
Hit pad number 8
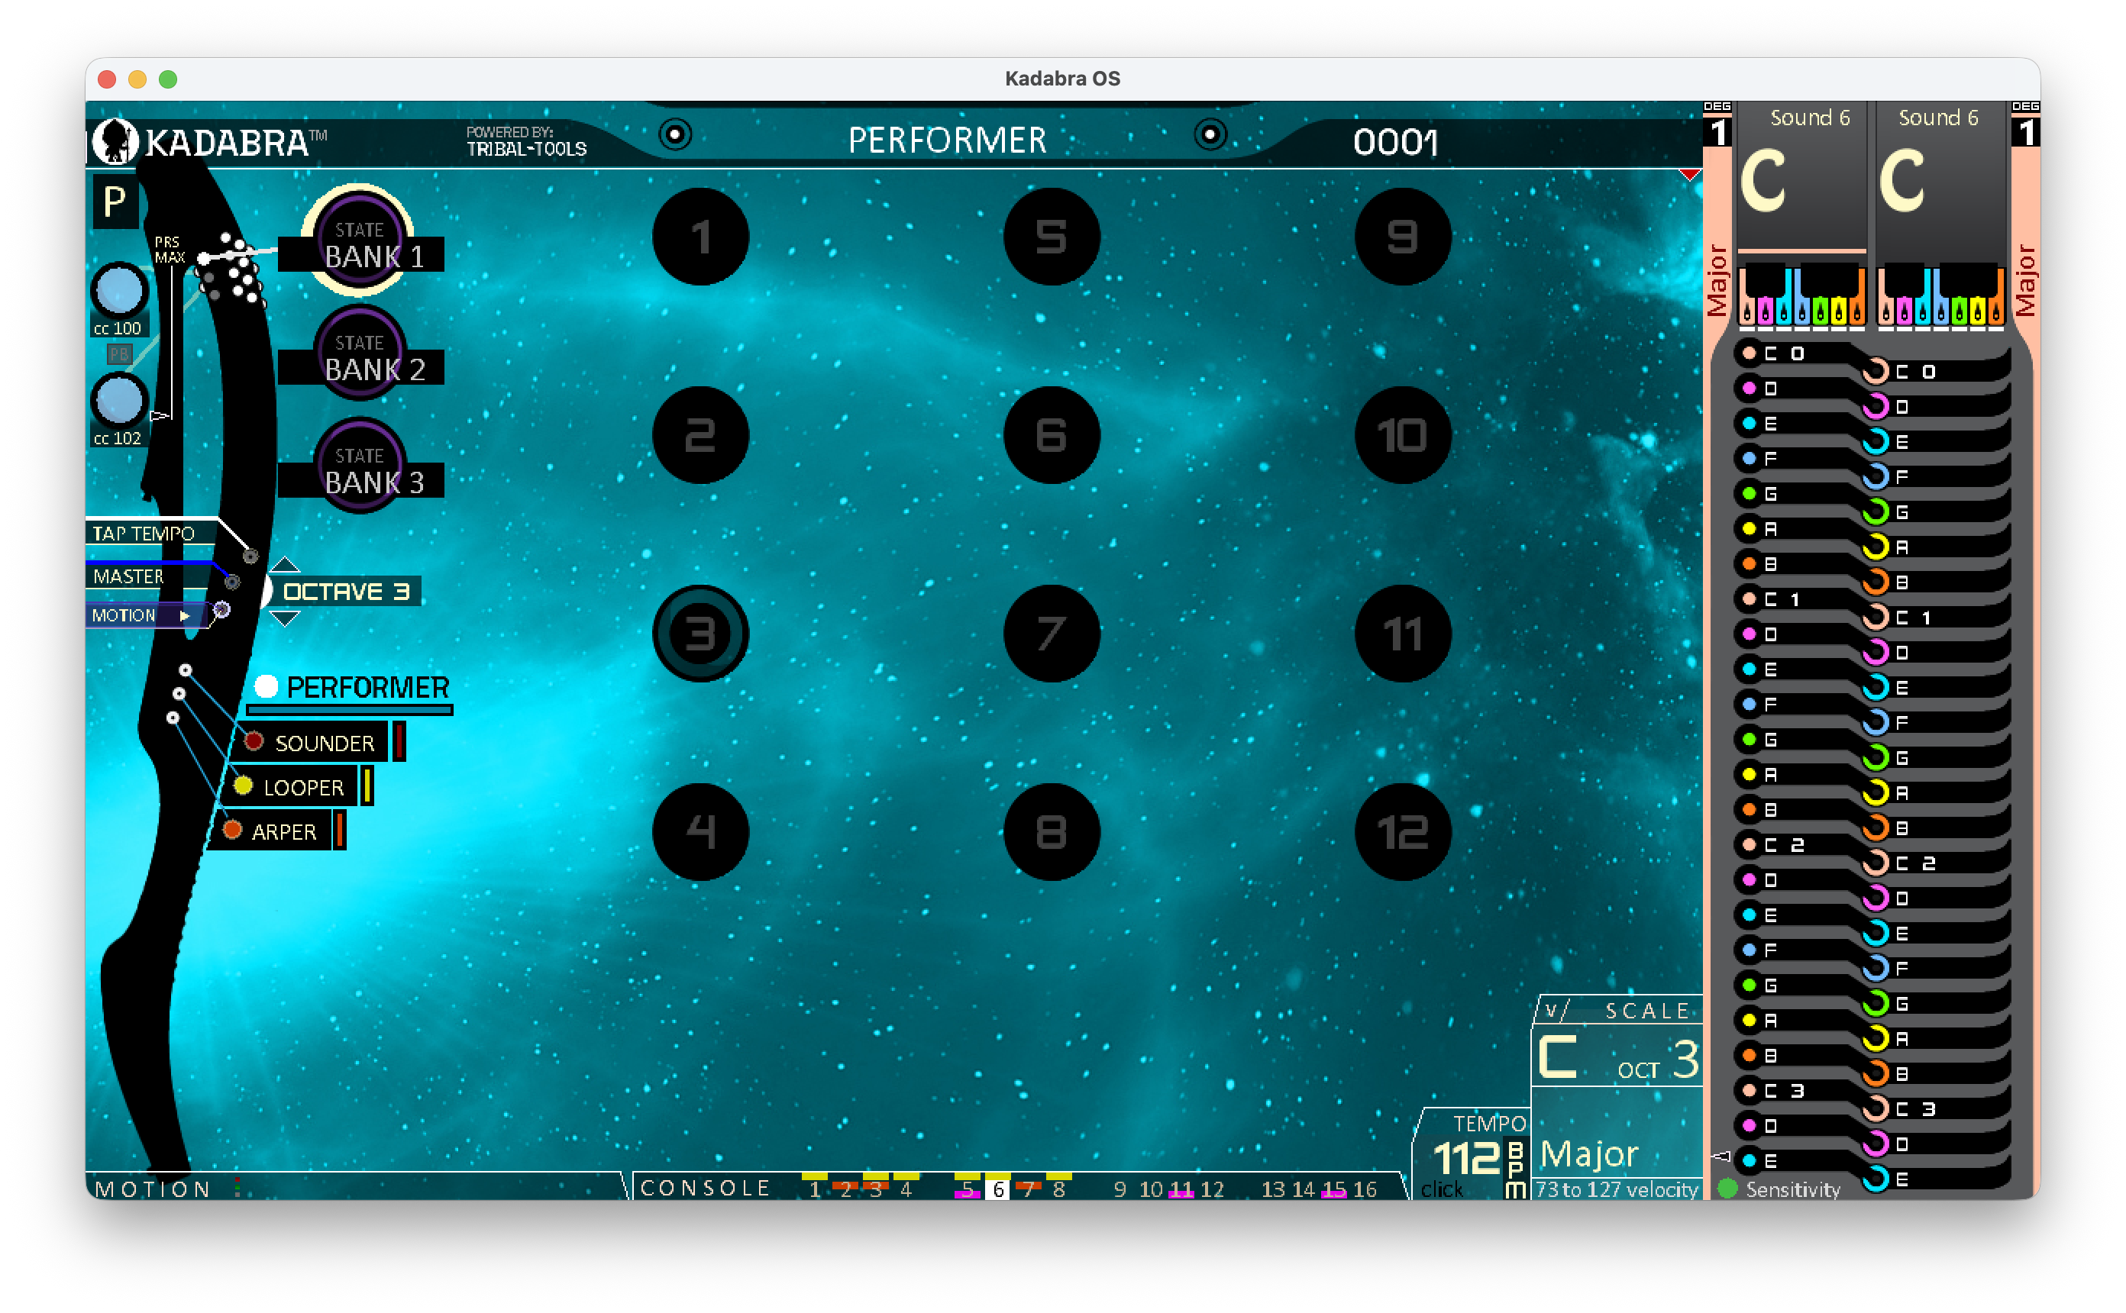[1052, 832]
